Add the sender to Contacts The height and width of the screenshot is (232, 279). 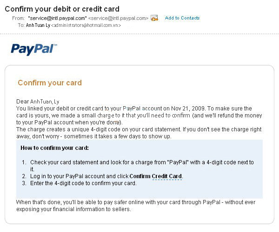(182, 18)
